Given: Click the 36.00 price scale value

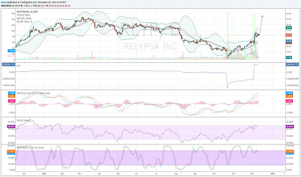Looking at the screenshot, I should click(x=289, y=25).
